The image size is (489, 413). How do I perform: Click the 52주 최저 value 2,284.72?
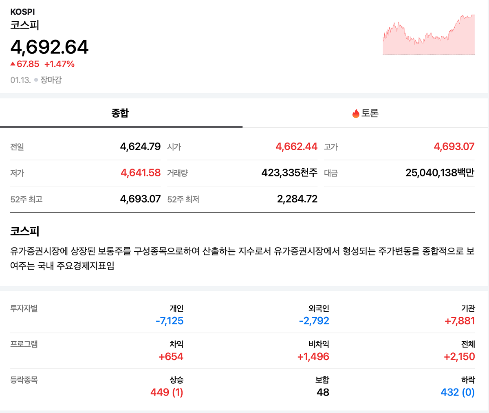coord(297,199)
